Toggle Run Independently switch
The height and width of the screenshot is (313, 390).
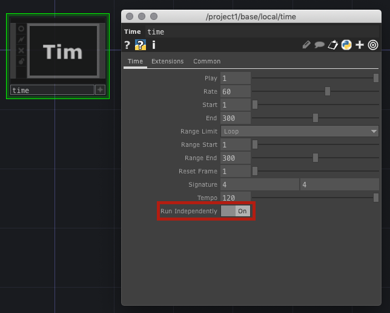(236, 211)
